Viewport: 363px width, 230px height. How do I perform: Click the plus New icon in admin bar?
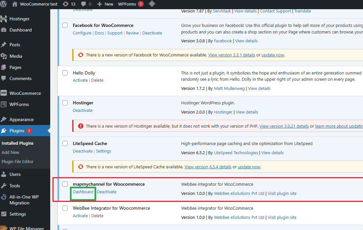tap(99, 4)
